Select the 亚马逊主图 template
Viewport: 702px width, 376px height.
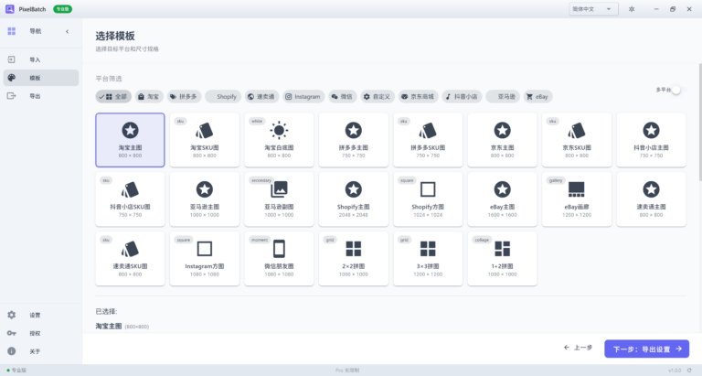[x=205, y=199]
